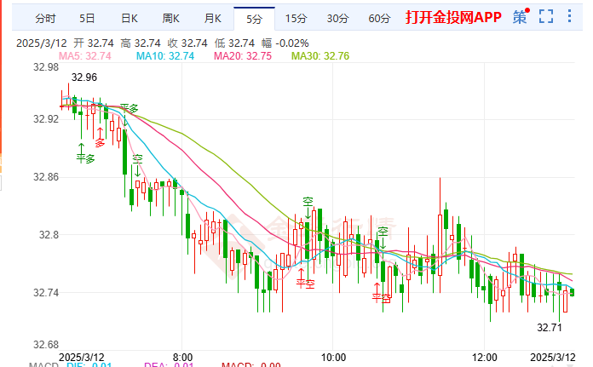Click the MA30: 32.76 legend label
The height and width of the screenshot is (367, 593).
click(320, 56)
